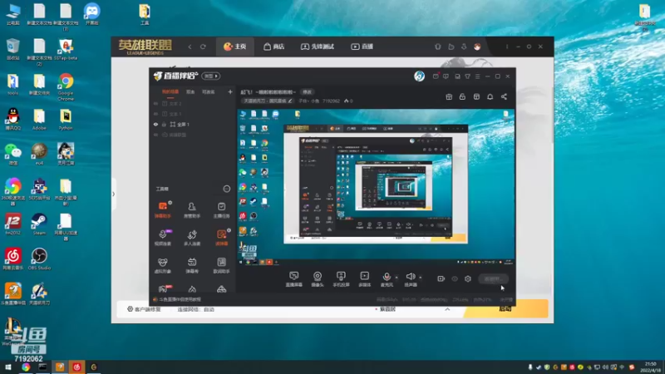Click the streamer avatar in the streaming app title bar

coord(419,76)
